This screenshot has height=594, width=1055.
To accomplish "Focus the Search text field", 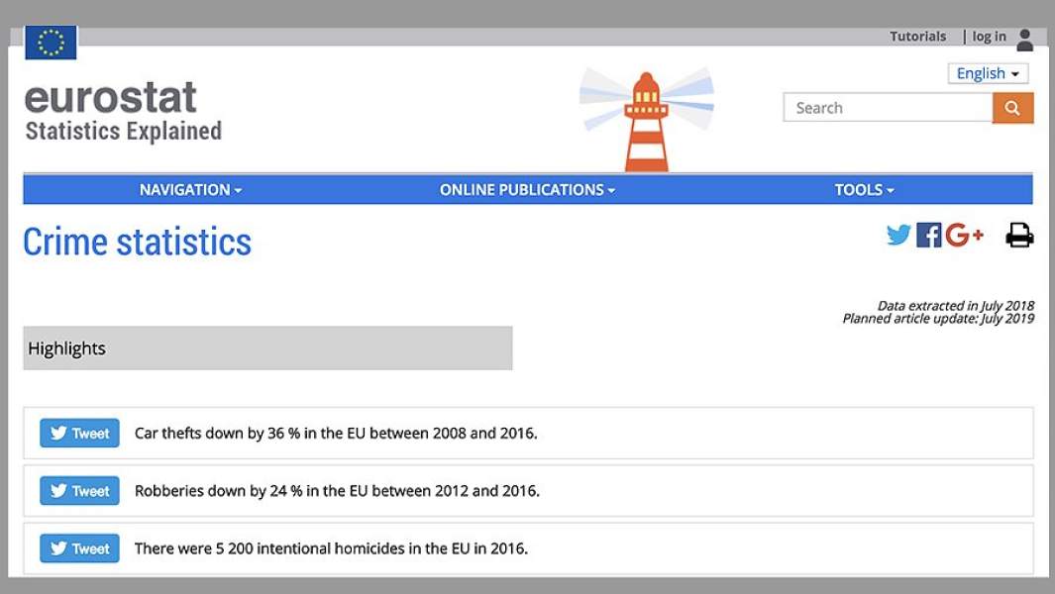I will pos(887,108).
